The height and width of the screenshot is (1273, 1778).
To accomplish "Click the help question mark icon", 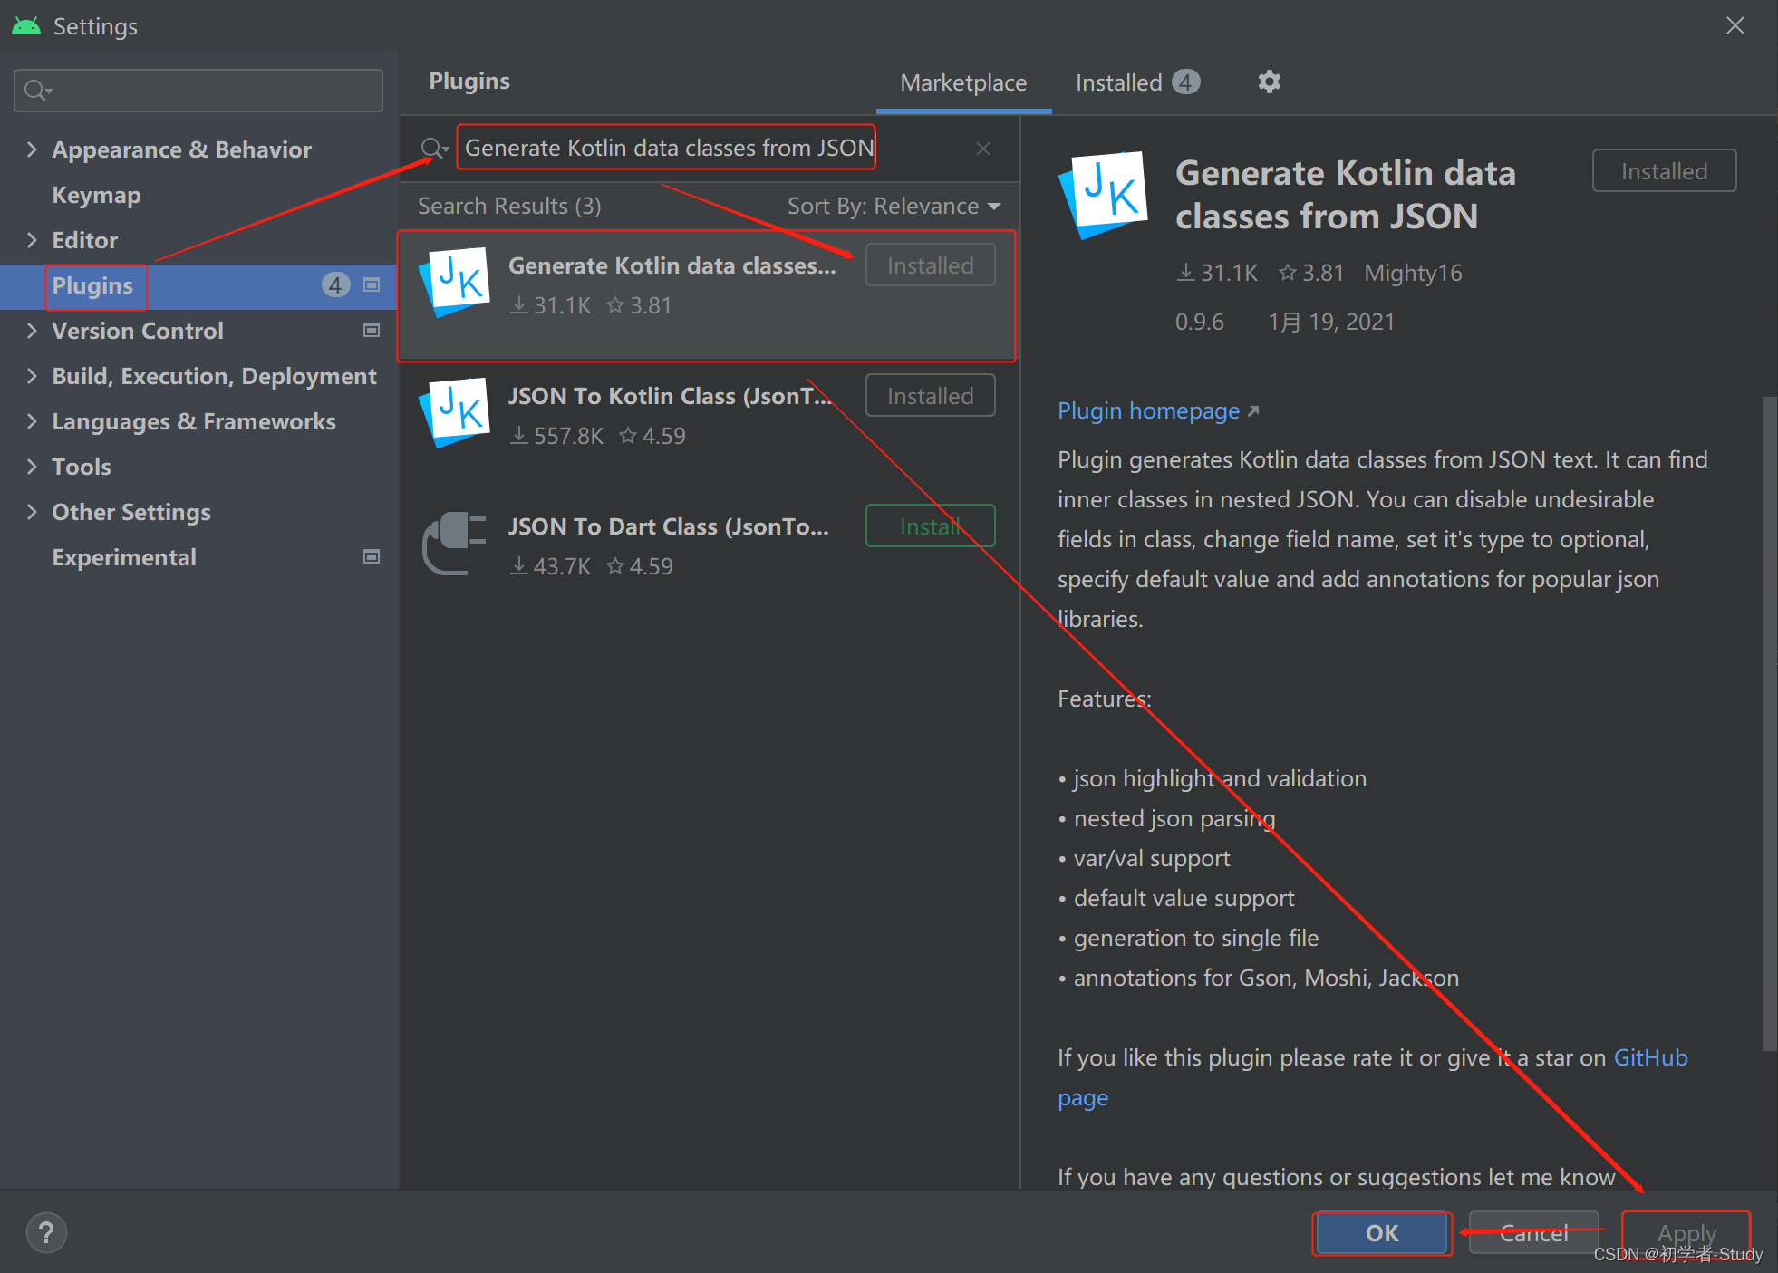I will [x=46, y=1232].
